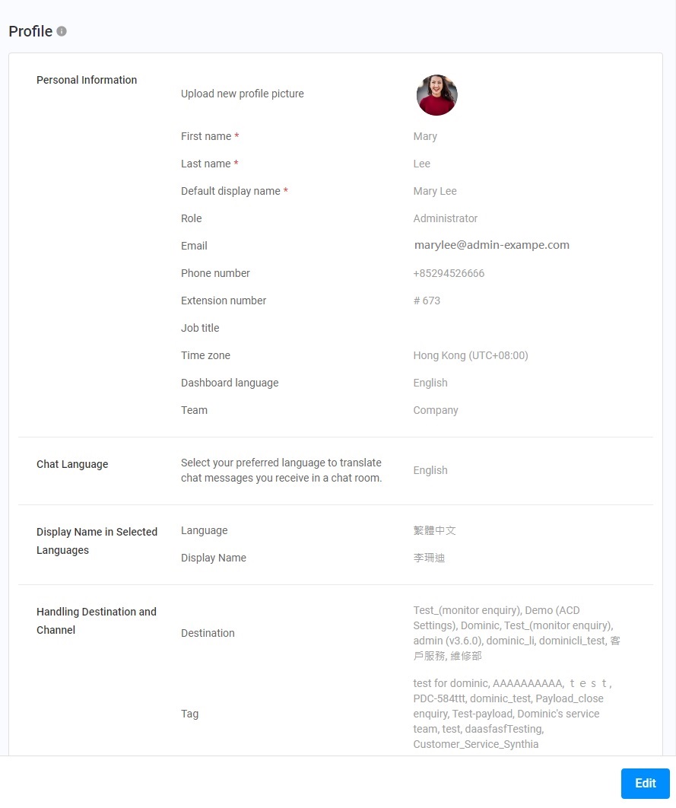The width and height of the screenshot is (676, 808).
Task: Click the phone number +85294526666
Action: click(449, 273)
